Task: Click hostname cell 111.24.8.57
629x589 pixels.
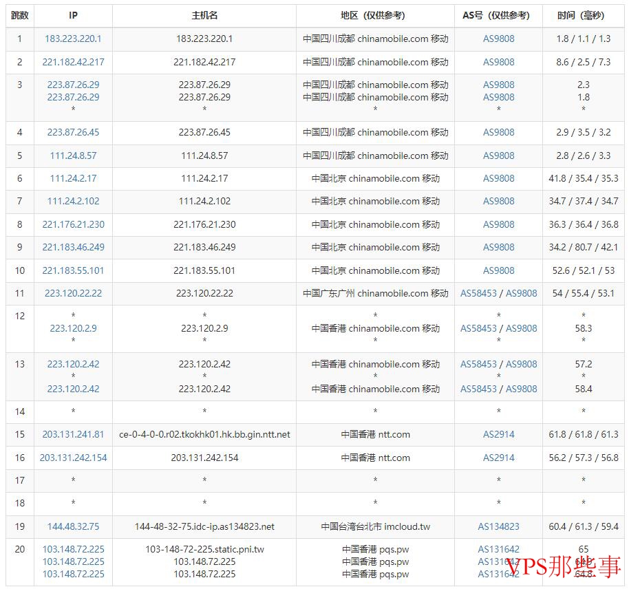Action: tap(204, 156)
